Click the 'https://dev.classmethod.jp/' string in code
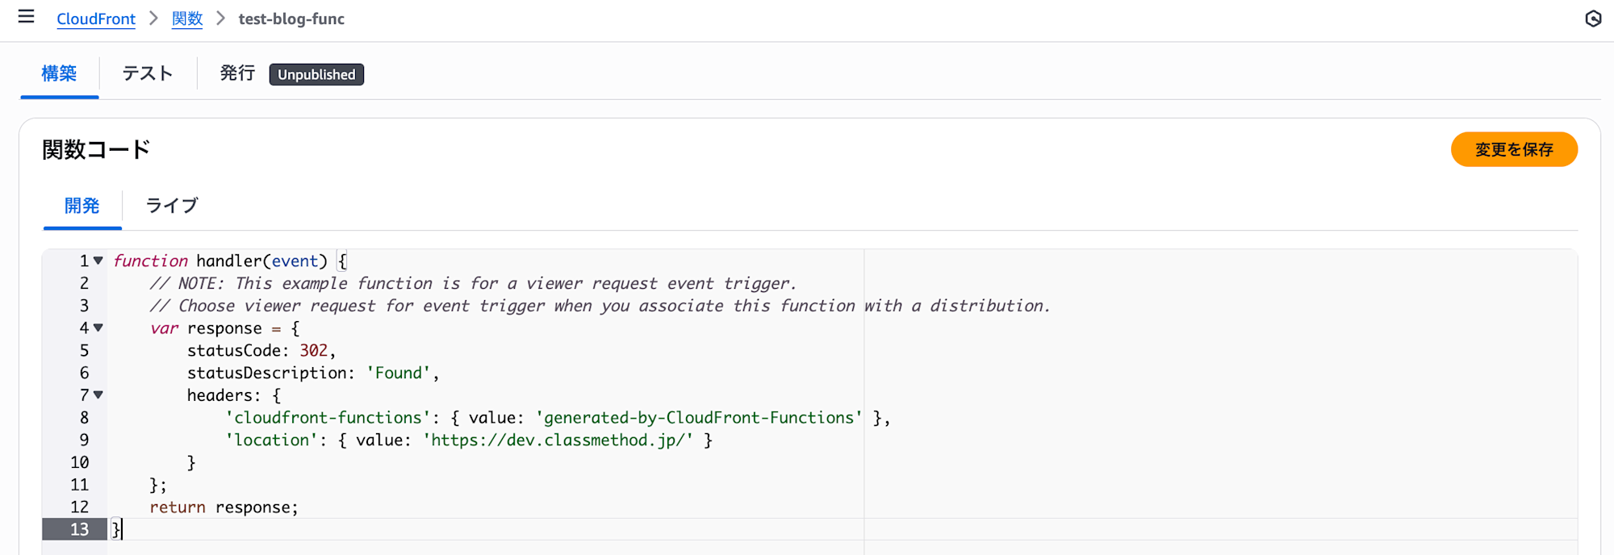1614x555 pixels. point(558,440)
